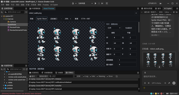Image resolution: width=179 pixels, height=95 pixels.
Task: Click the hierarchy search field
Action: 14,12
